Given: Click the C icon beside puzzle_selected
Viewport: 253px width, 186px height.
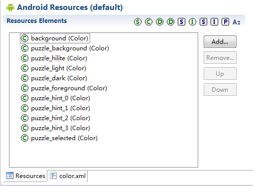Looking at the screenshot, I should click(x=24, y=138).
